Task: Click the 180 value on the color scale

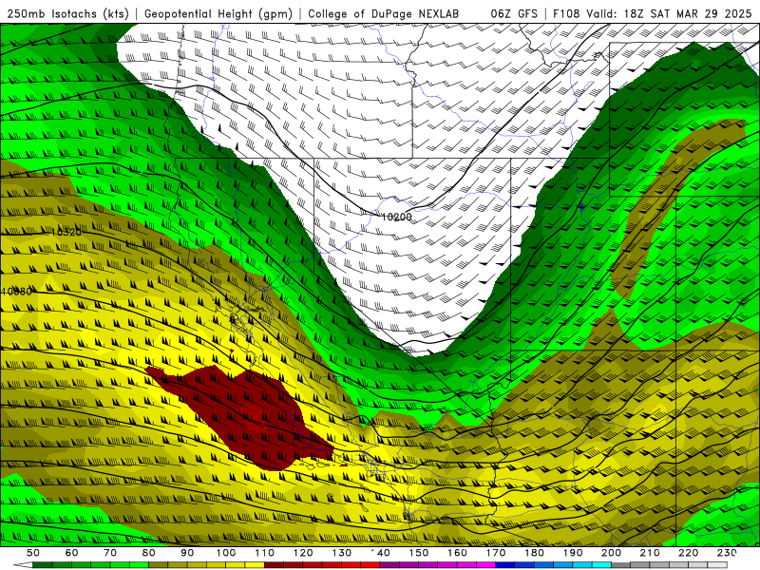Action: [x=535, y=553]
